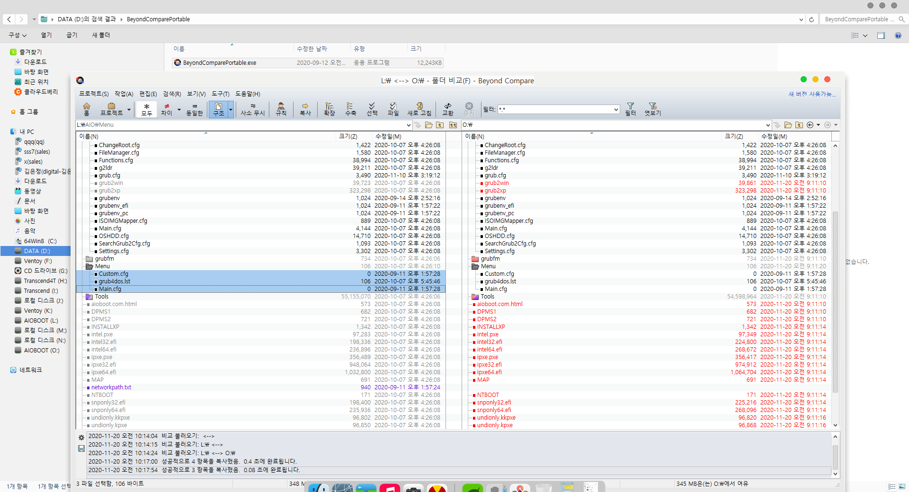This screenshot has height=492, width=909.
Task: Expand all folders with 확장
Action: pos(330,109)
